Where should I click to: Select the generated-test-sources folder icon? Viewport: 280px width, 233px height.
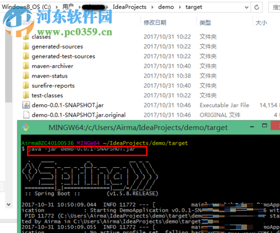coord(26,56)
